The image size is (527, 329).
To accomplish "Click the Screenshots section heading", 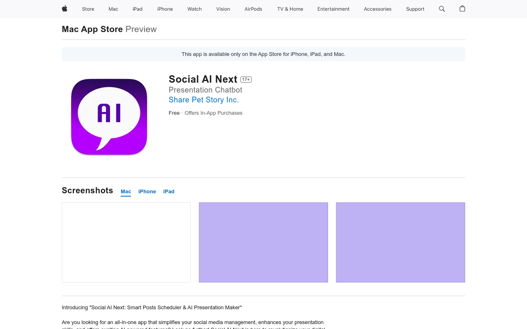I will coord(87,190).
